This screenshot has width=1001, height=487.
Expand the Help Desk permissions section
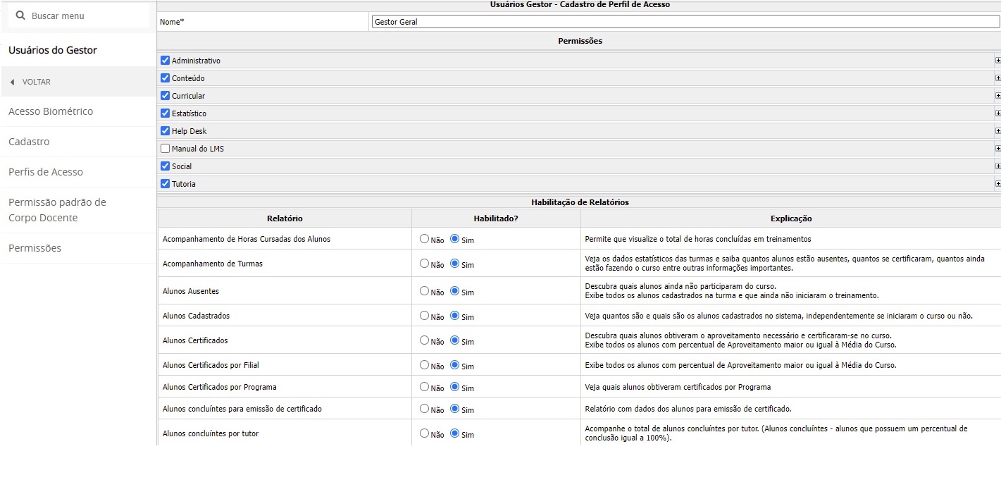click(x=997, y=131)
